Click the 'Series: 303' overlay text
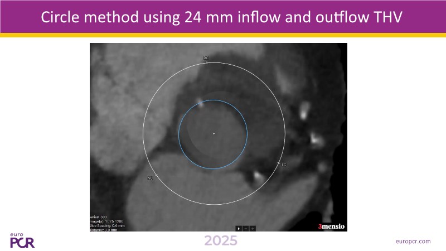The image size is (446, 251). pos(99,216)
